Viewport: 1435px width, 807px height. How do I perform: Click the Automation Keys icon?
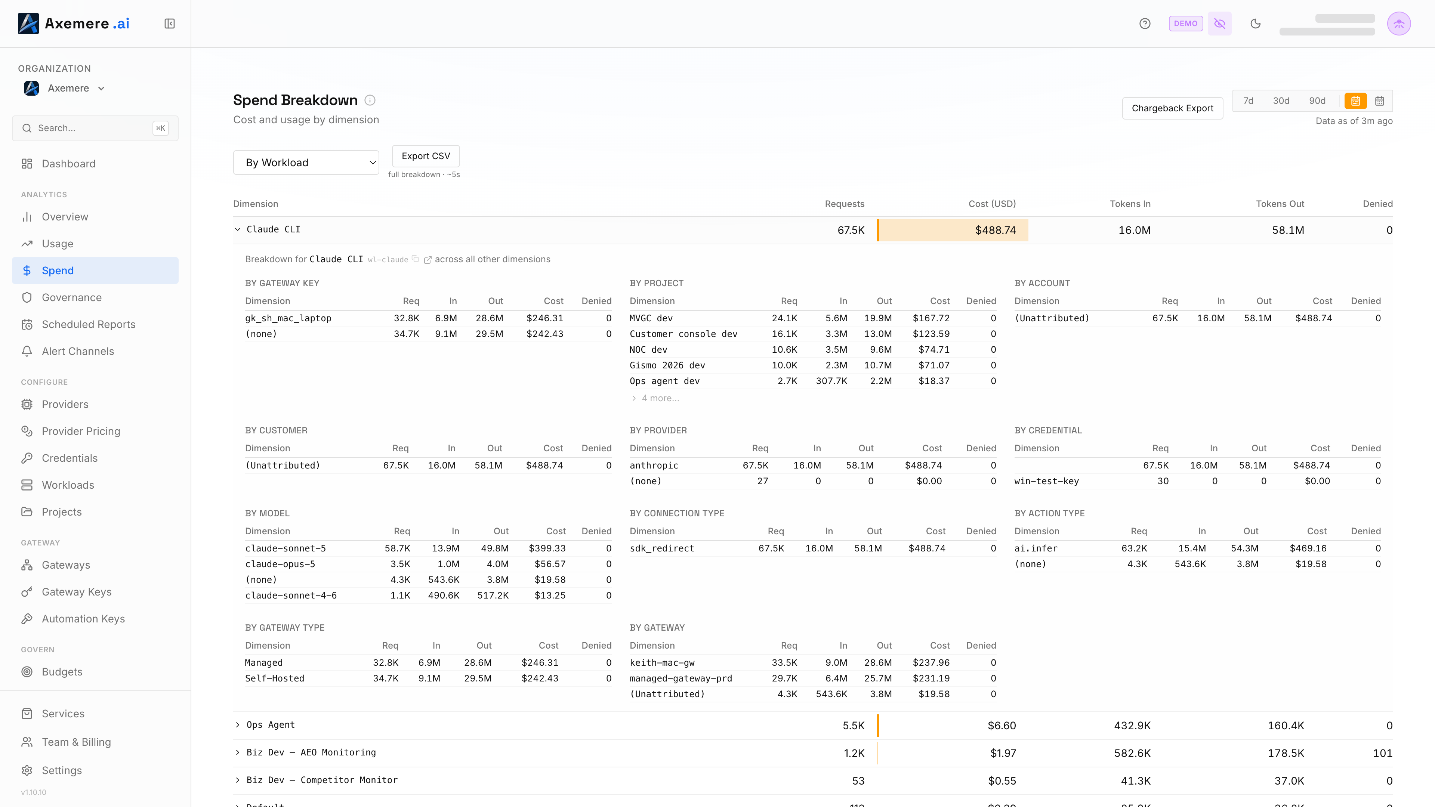pos(27,619)
